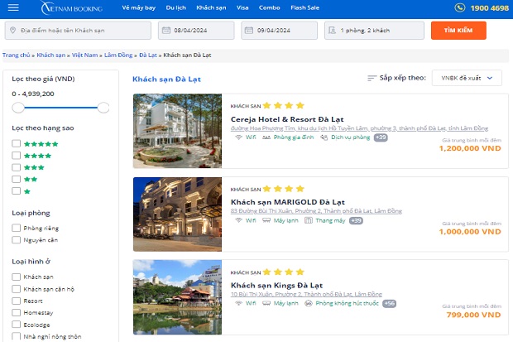Go to Lâm Đồng breadcrumb link

pyautogui.click(x=118, y=55)
